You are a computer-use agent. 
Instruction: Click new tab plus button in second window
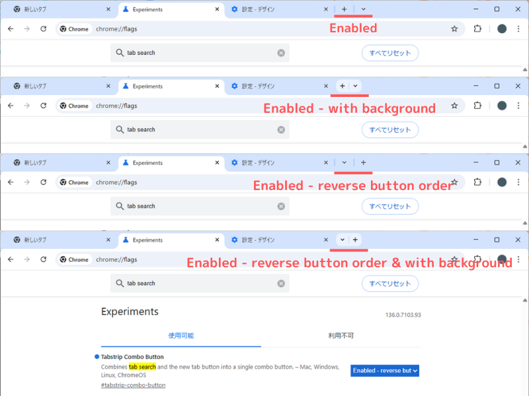[x=342, y=86]
